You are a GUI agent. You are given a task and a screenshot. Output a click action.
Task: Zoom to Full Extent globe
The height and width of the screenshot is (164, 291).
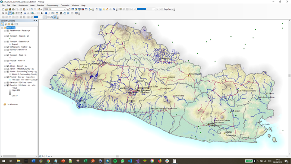(13, 13)
